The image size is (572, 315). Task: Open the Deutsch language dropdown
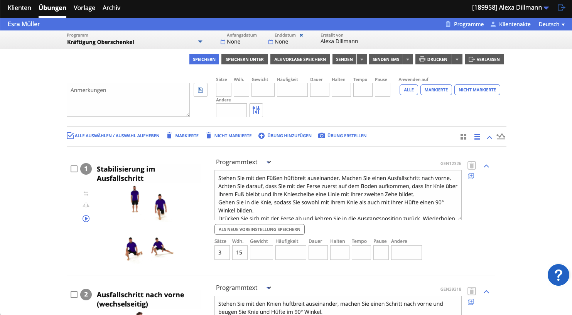[552, 24]
